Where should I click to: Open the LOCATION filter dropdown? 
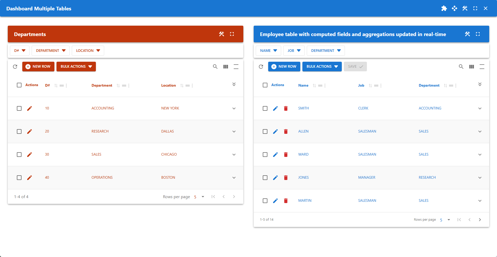pyautogui.click(x=88, y=51)
